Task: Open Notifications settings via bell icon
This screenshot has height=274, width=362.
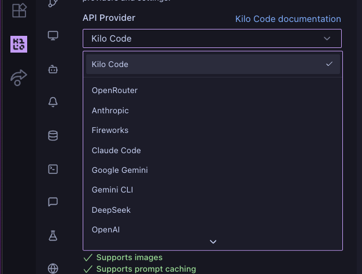Action: point(53,102)
